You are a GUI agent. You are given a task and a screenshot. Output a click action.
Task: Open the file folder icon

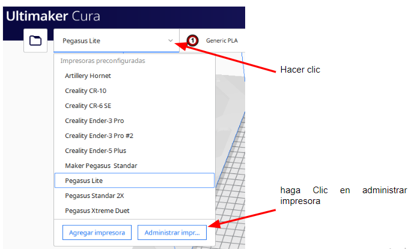[35, 41]
